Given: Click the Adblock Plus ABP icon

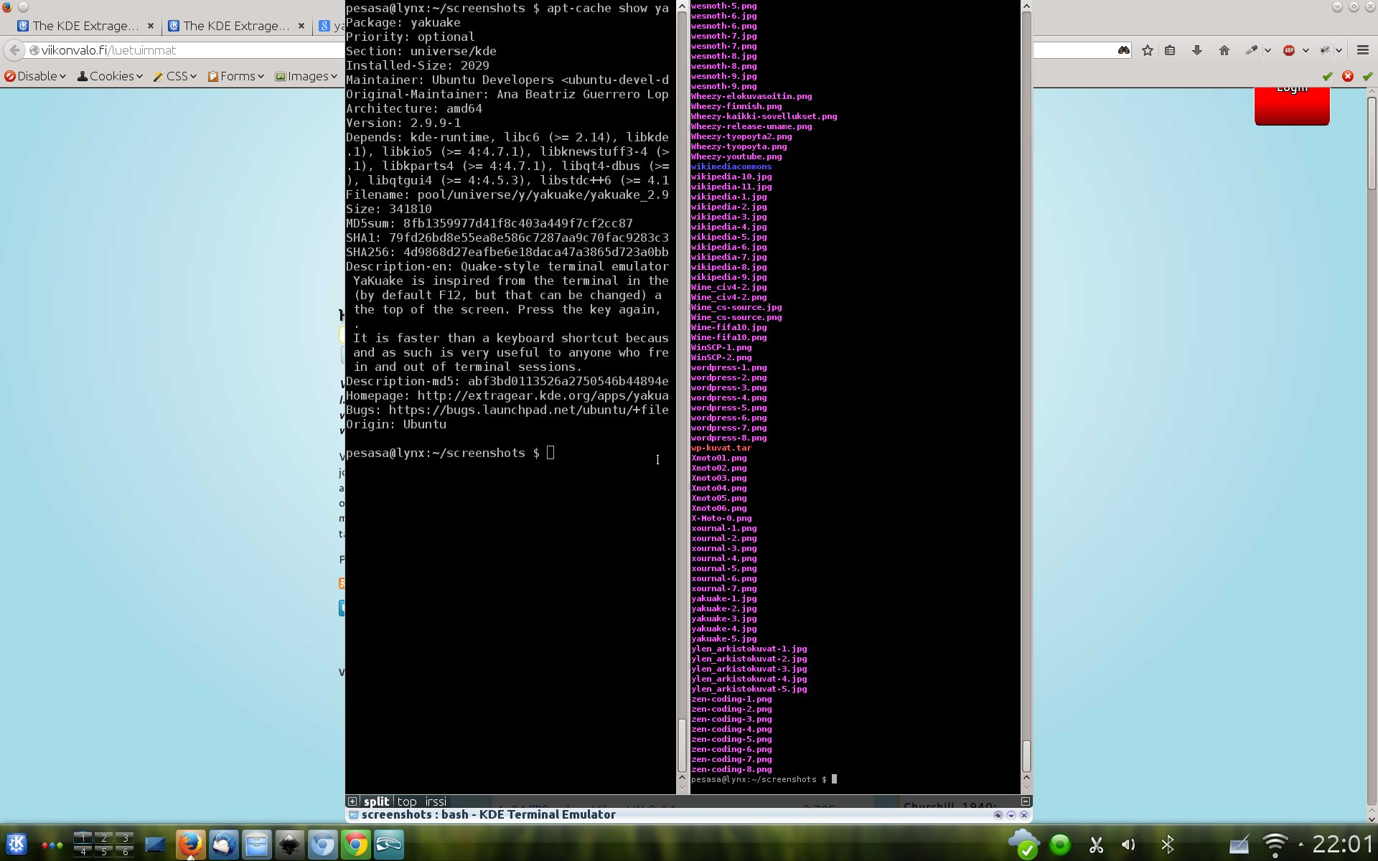Looking at the screenshot, I should [1289, 50].
